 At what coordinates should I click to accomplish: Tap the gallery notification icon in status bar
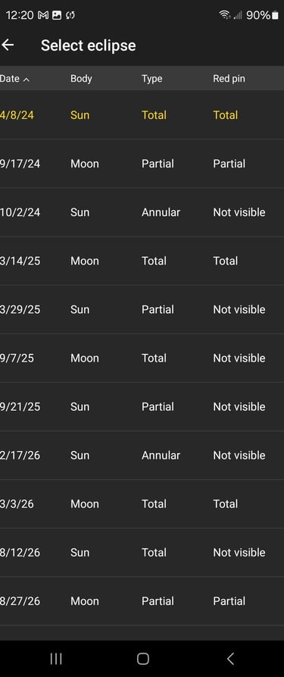57,16
